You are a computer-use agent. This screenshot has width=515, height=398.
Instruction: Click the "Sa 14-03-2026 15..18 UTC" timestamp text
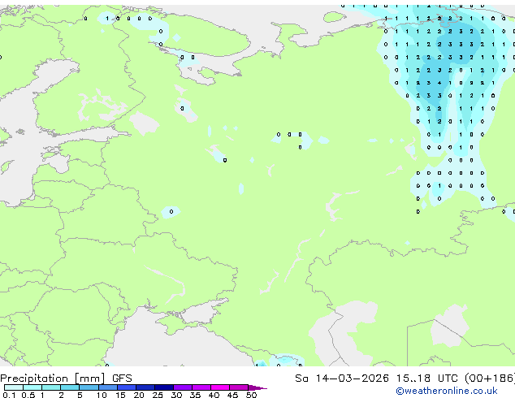(x=376, y=379)
